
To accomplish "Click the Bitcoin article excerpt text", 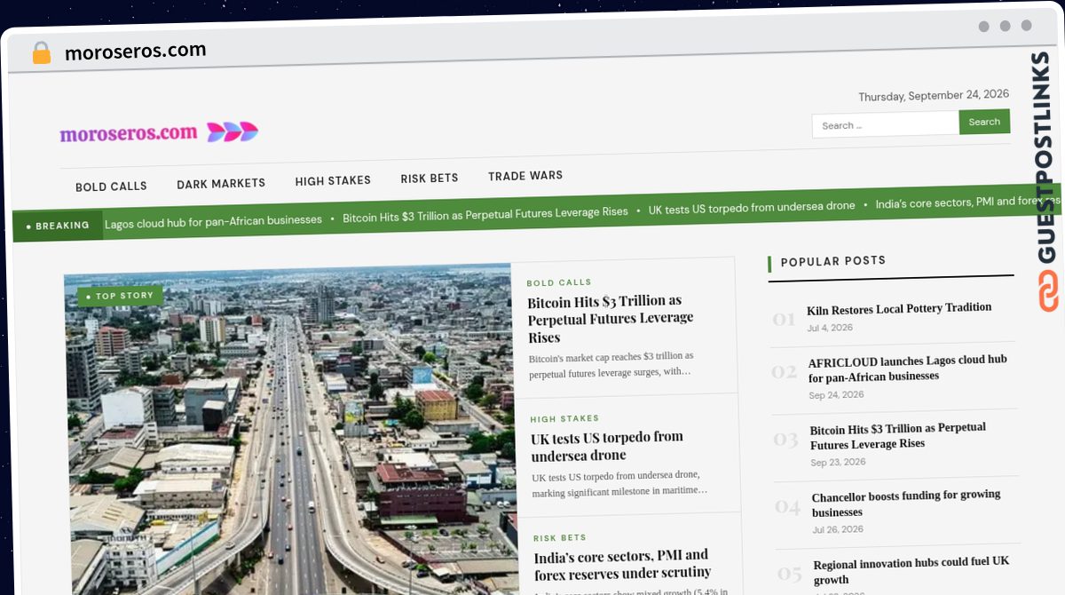I will [x=611, y=365].
